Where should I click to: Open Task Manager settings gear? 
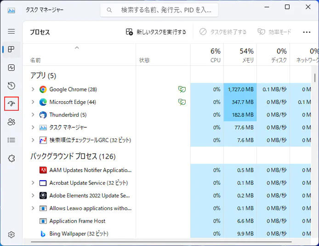[x=11, y=235]
